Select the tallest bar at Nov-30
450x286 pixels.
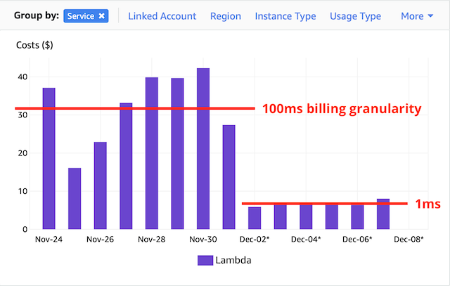point(203,148)
